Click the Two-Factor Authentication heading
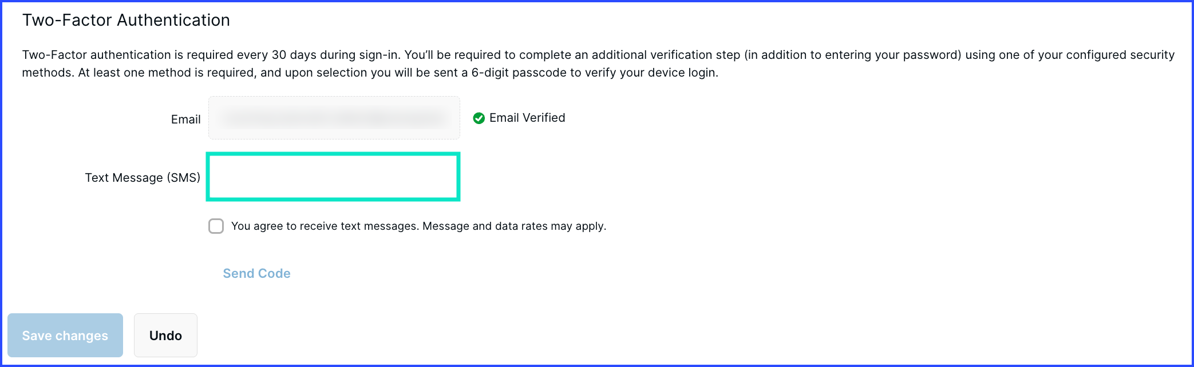Image resolution: width=1194 pixels, height=367 pixels. 126,20
